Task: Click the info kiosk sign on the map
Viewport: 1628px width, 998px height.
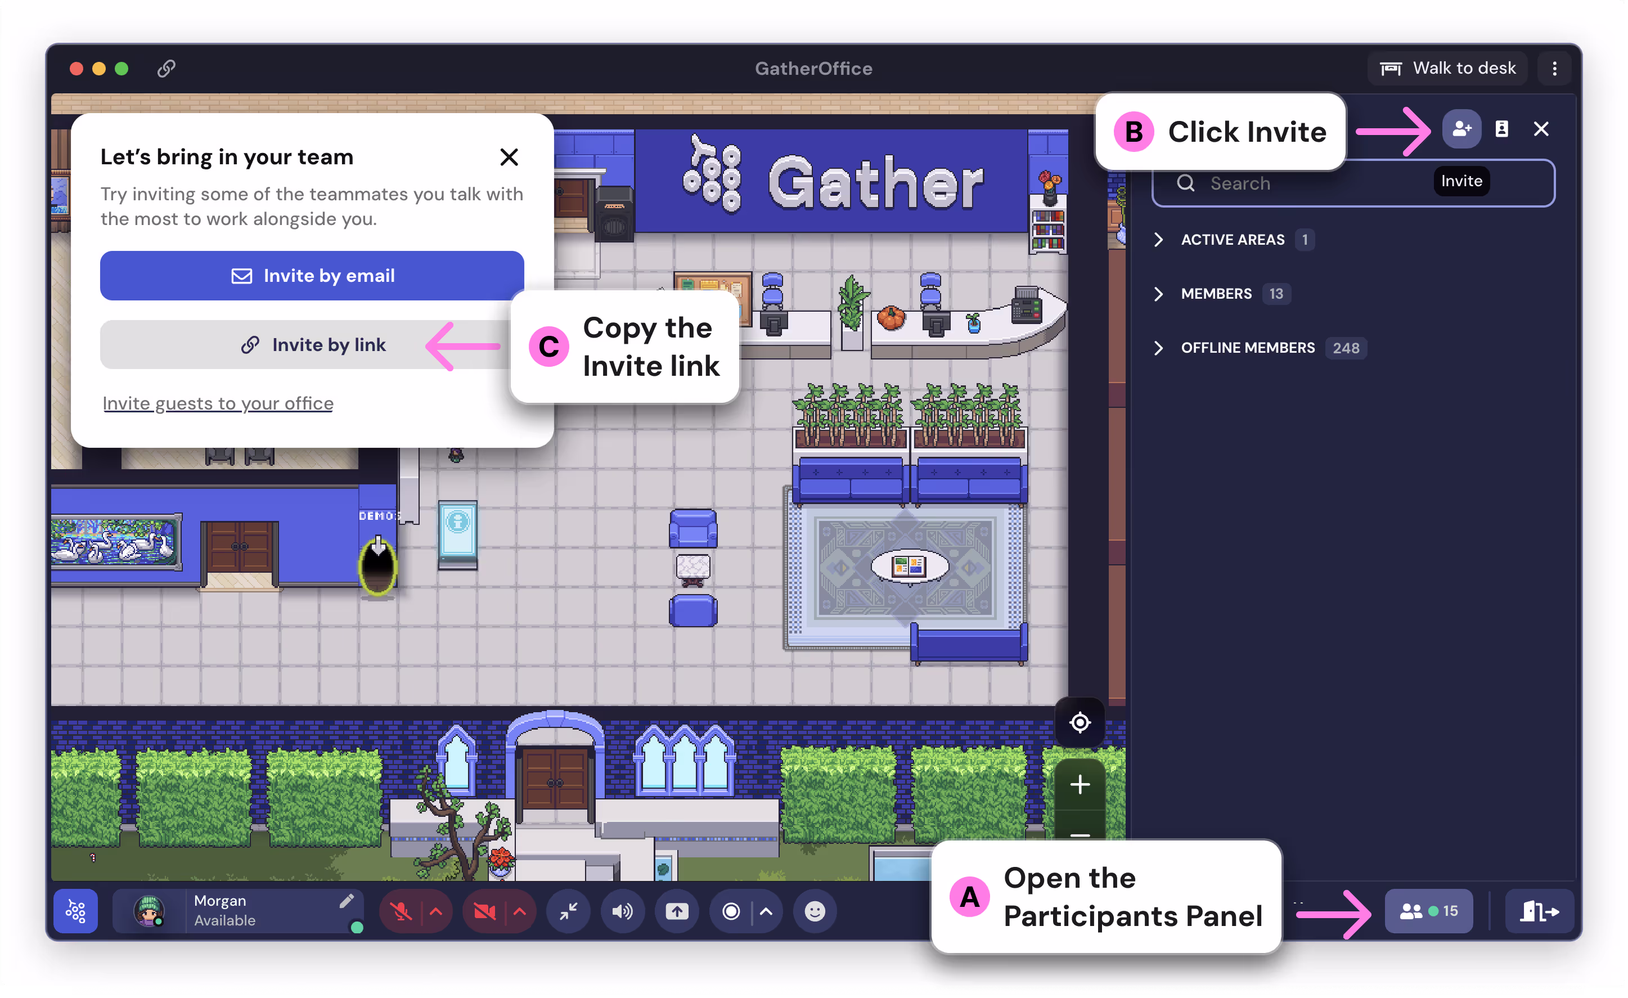Action: coord(458,534)
